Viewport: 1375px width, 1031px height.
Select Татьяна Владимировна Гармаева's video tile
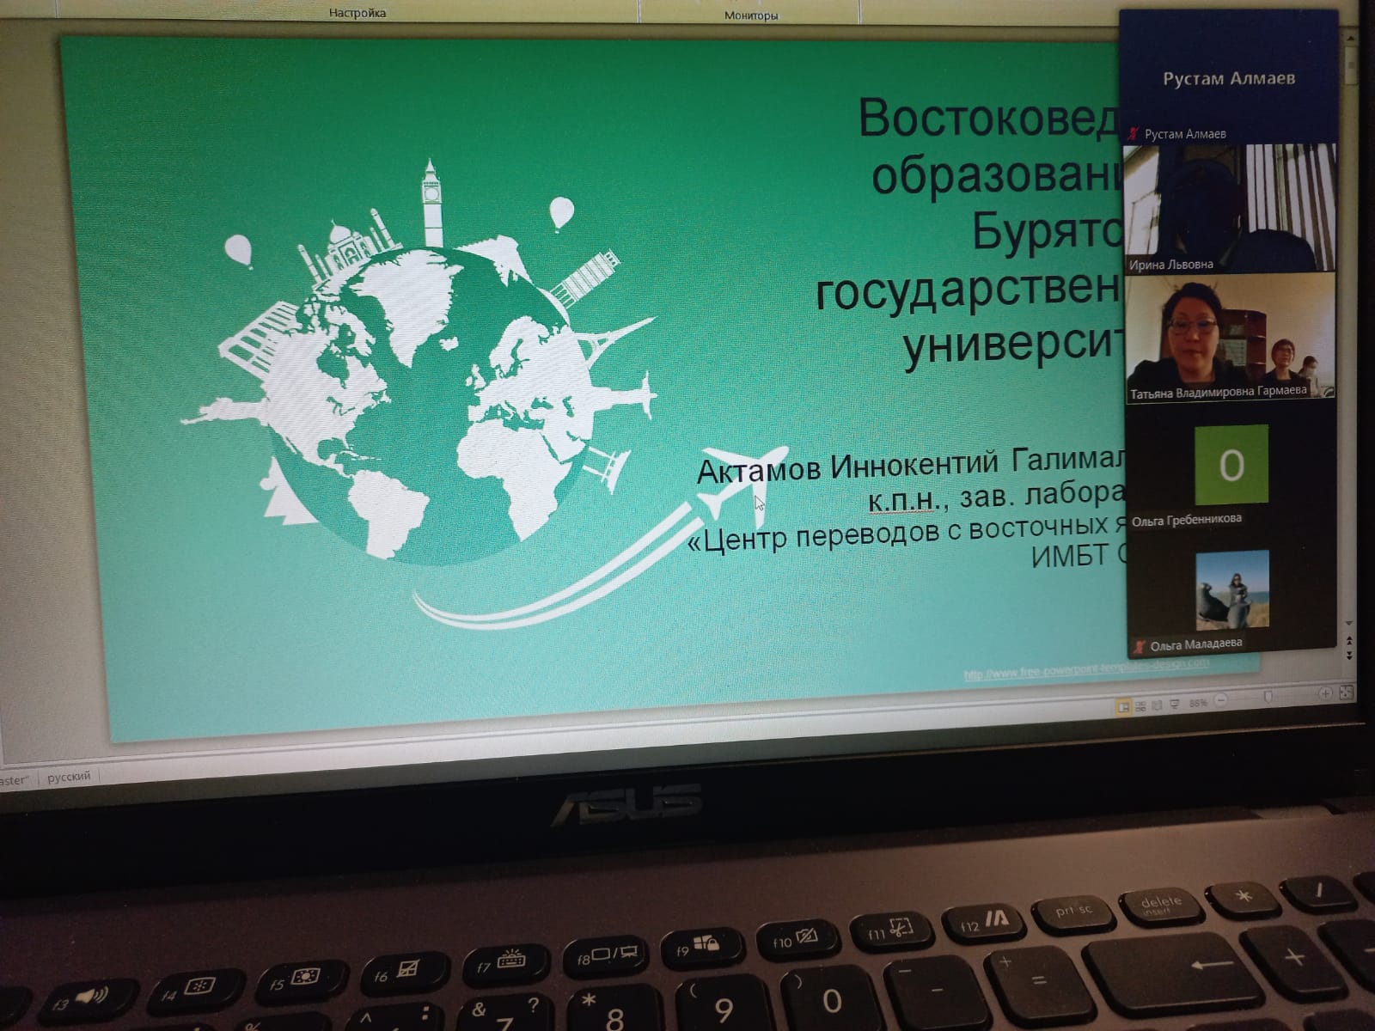[x=1230, y=335]
